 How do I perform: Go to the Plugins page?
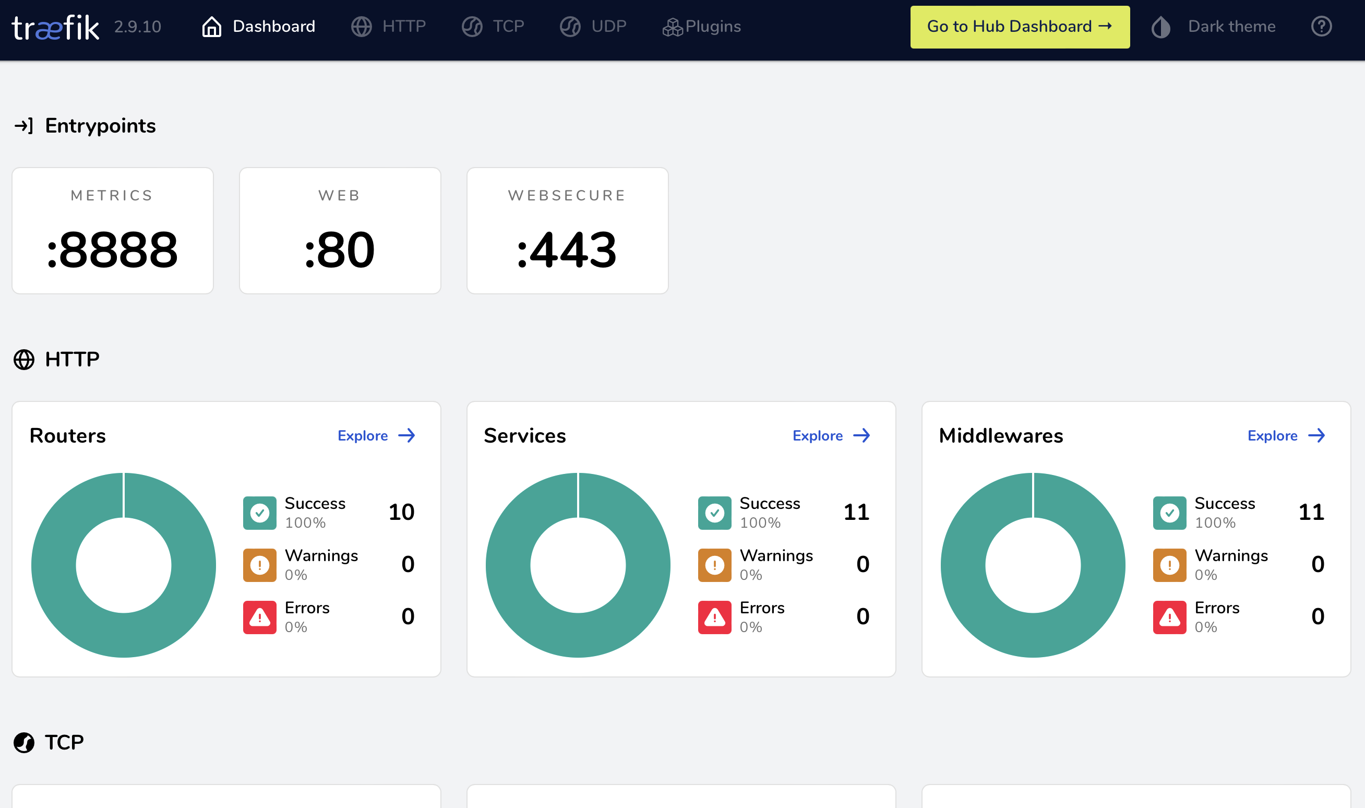702,27
